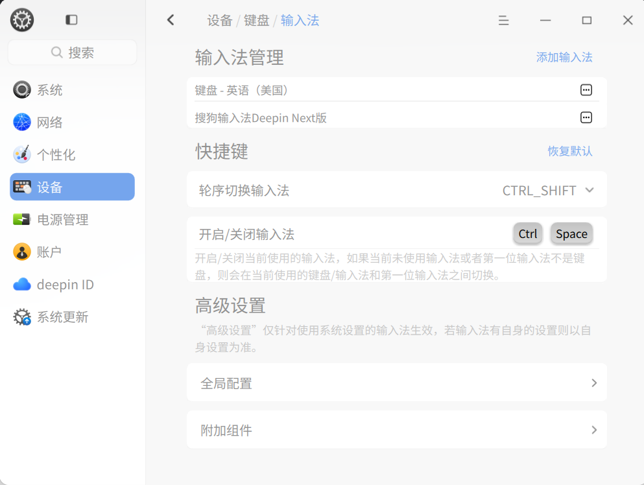Minimize the Control Center window
This screenshot has height=485, width=644.
point(545,20)
